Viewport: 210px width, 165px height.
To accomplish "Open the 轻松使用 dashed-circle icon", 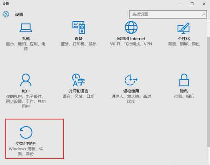I will coord(131,80).
